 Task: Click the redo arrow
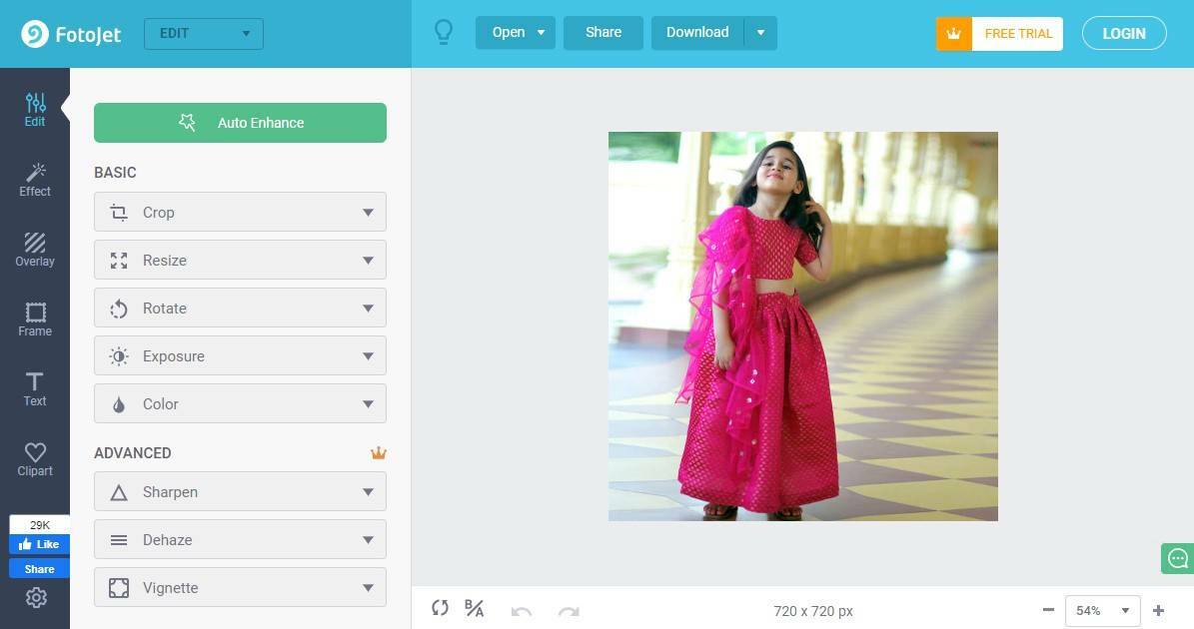[x=569, y=611]
